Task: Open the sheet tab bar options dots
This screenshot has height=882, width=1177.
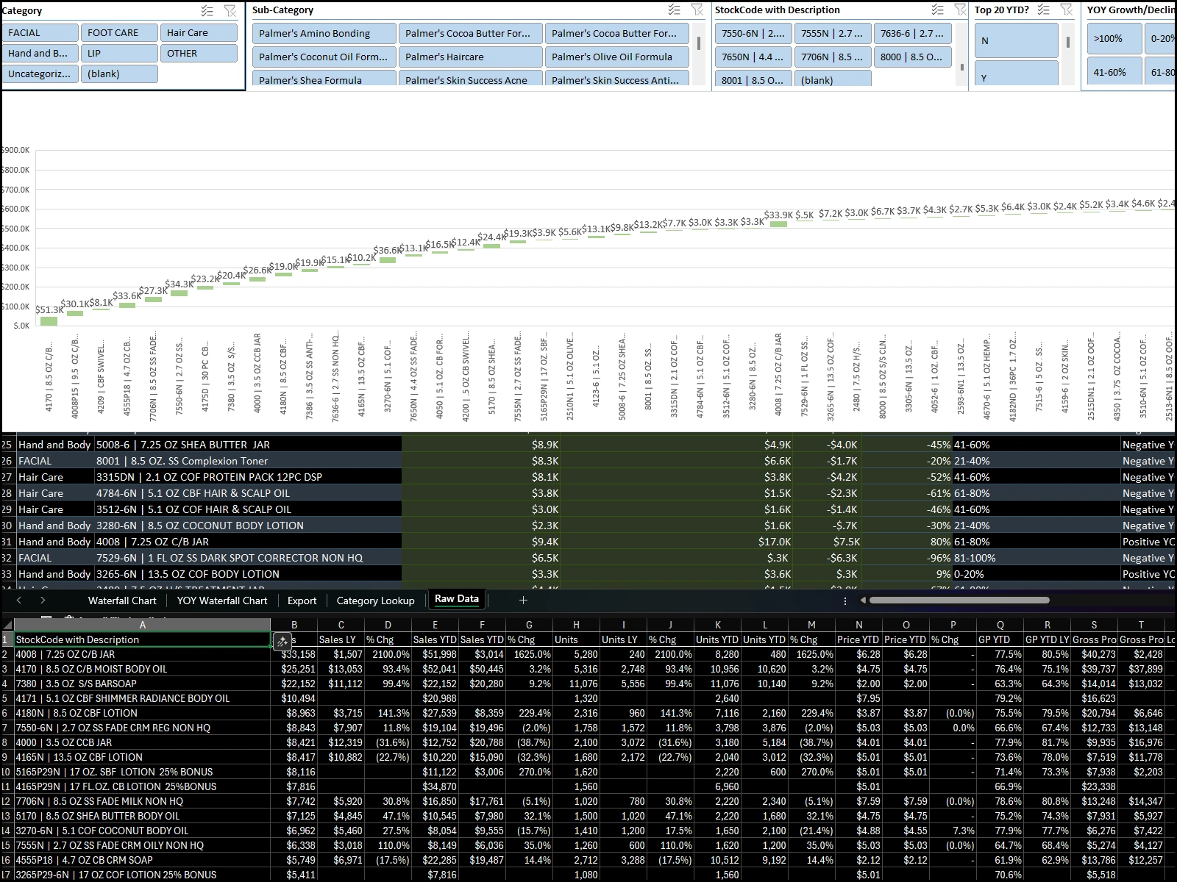Action: (x=844, y=601)
